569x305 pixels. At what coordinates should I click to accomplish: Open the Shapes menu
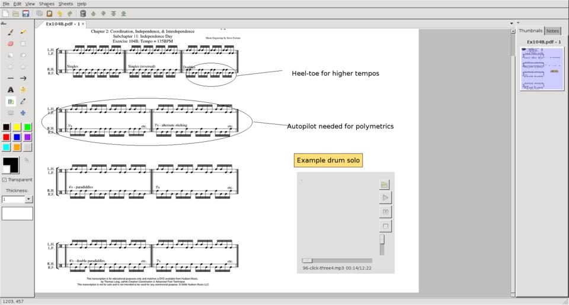[46, 4]
